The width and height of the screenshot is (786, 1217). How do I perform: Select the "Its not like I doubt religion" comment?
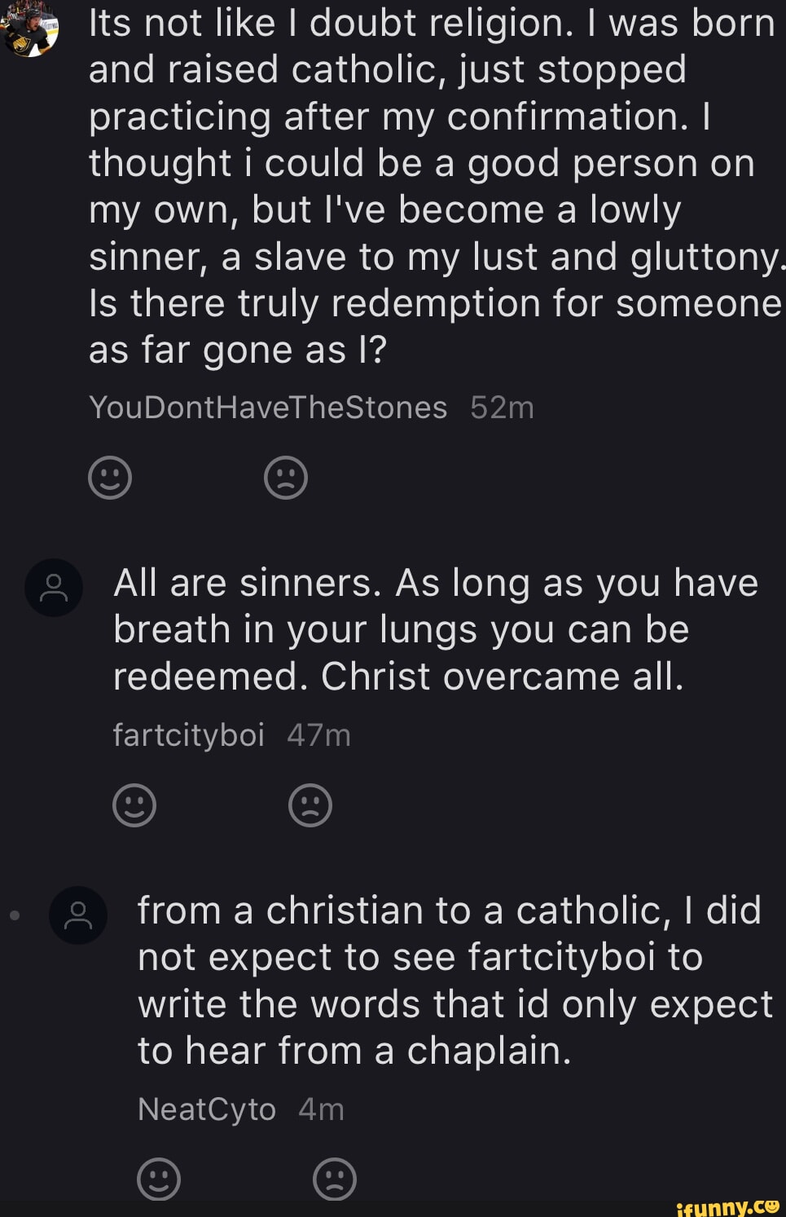click(432, 186)
